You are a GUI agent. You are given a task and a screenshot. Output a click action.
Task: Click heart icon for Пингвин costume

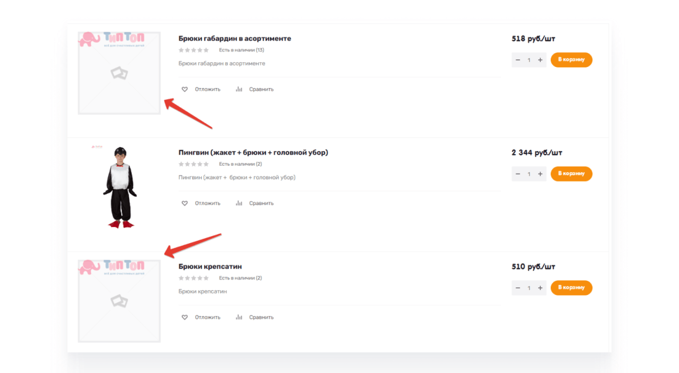pyautogui.click(x=184, y=203)
